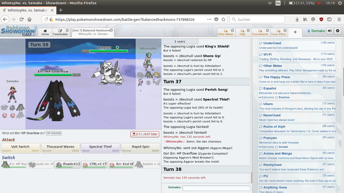This screenshot has height=193, width=344.
Task: Open the Other Metas chat tab
Action: coord(225,32)
